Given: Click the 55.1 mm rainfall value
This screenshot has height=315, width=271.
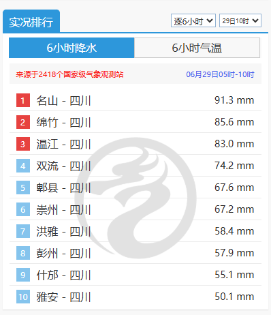Looking at the screenshot, I should point(234,275).
